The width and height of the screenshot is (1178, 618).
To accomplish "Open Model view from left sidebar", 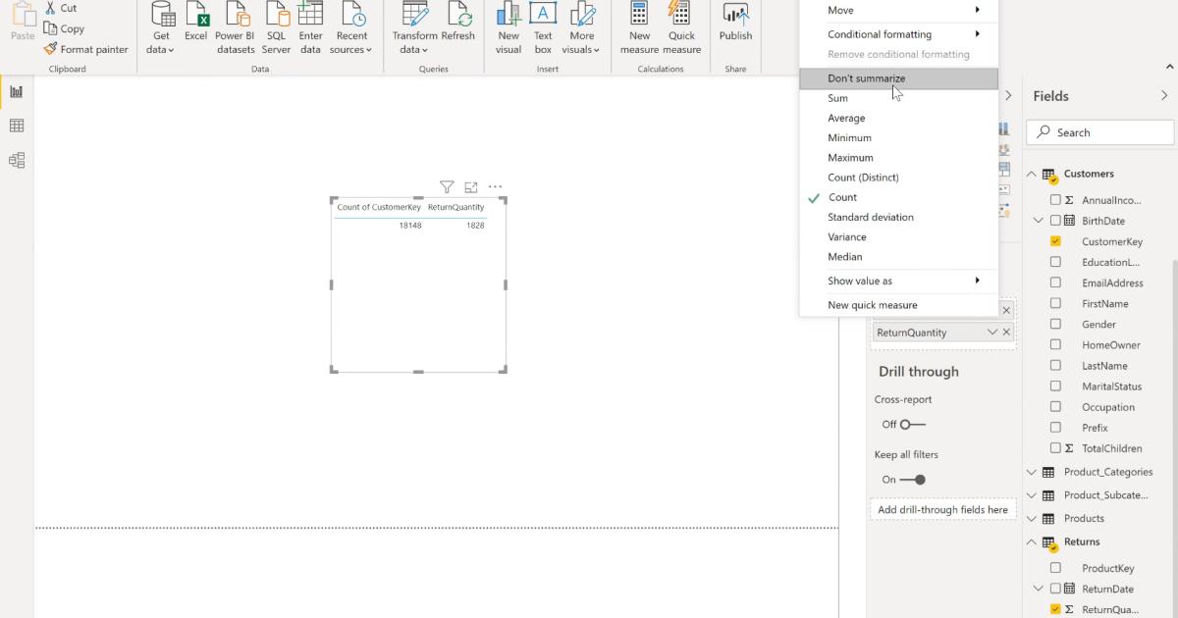I will [16, 160].
